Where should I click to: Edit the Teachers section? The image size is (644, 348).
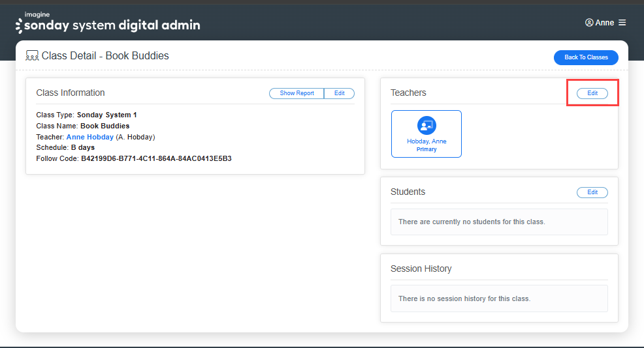[592, 93]
